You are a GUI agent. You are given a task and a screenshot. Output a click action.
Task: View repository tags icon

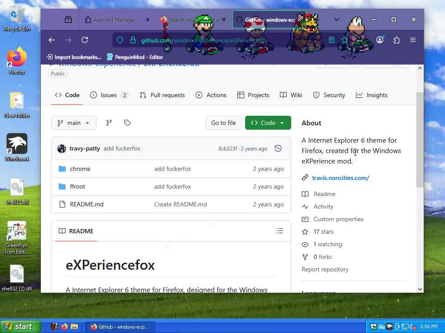127,123
